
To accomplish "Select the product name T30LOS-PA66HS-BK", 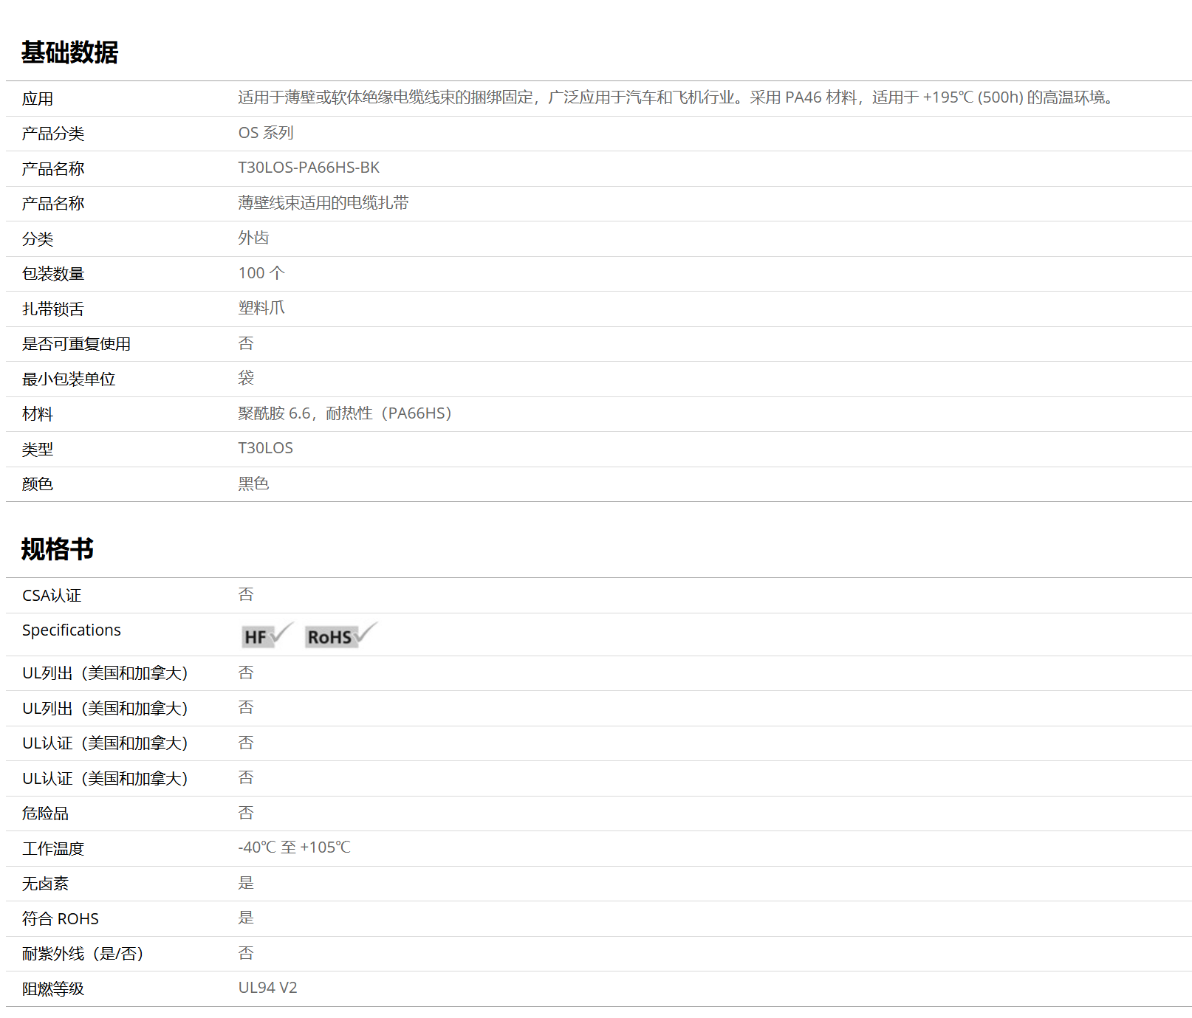I will 308,168.
